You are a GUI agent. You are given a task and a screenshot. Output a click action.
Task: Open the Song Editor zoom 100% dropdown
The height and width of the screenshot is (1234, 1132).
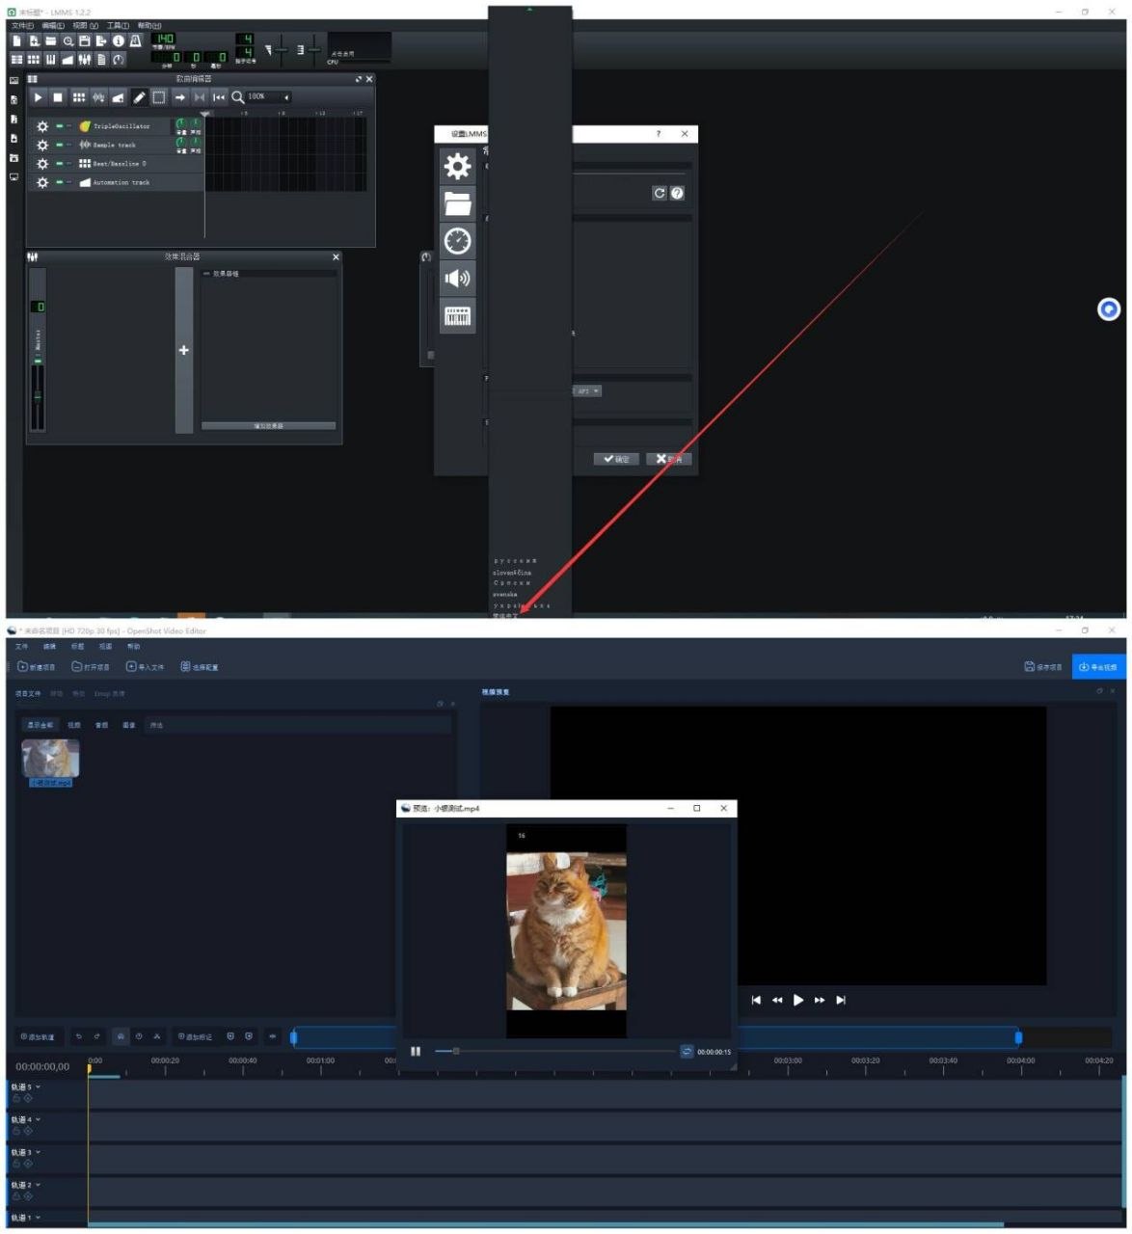pyautogui.click(x=268, y=97)
